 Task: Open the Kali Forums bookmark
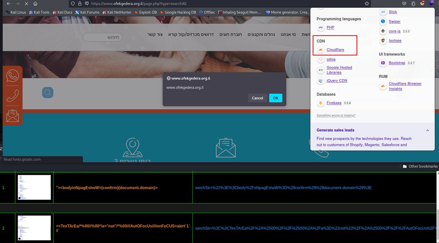point(87,12)
